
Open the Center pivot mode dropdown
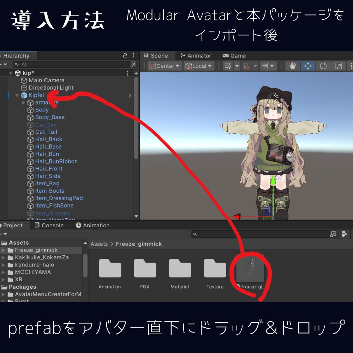click(x=164, y=66)
